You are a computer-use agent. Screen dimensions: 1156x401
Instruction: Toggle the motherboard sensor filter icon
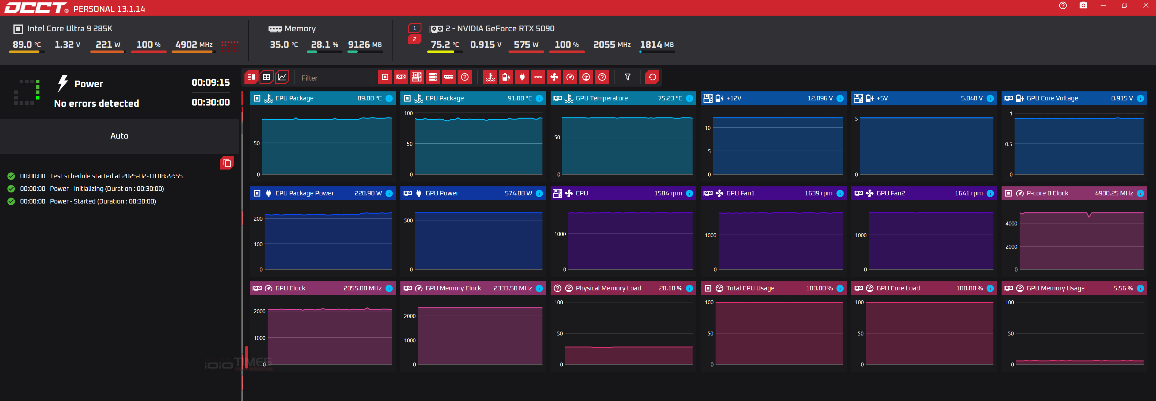point(417,77)
